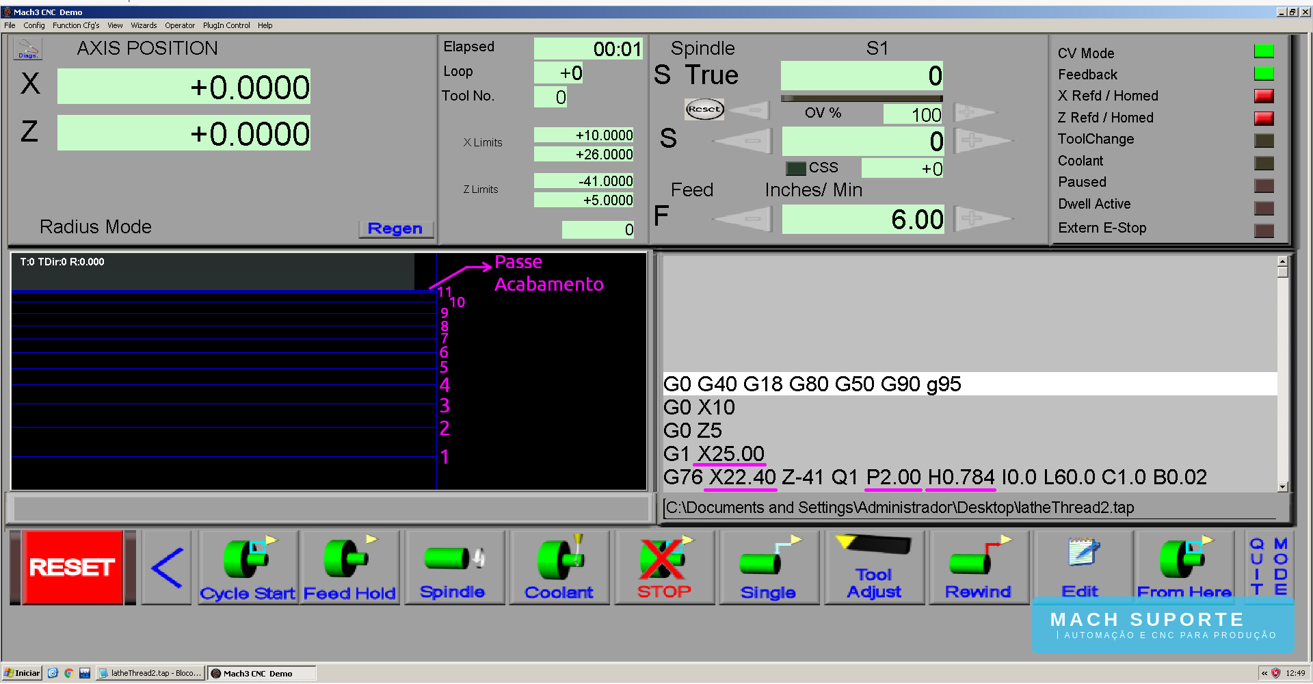Screen dimensions: 1313x684
Task: Click the Feed rate 6.00 field
Action: (863, 220)
